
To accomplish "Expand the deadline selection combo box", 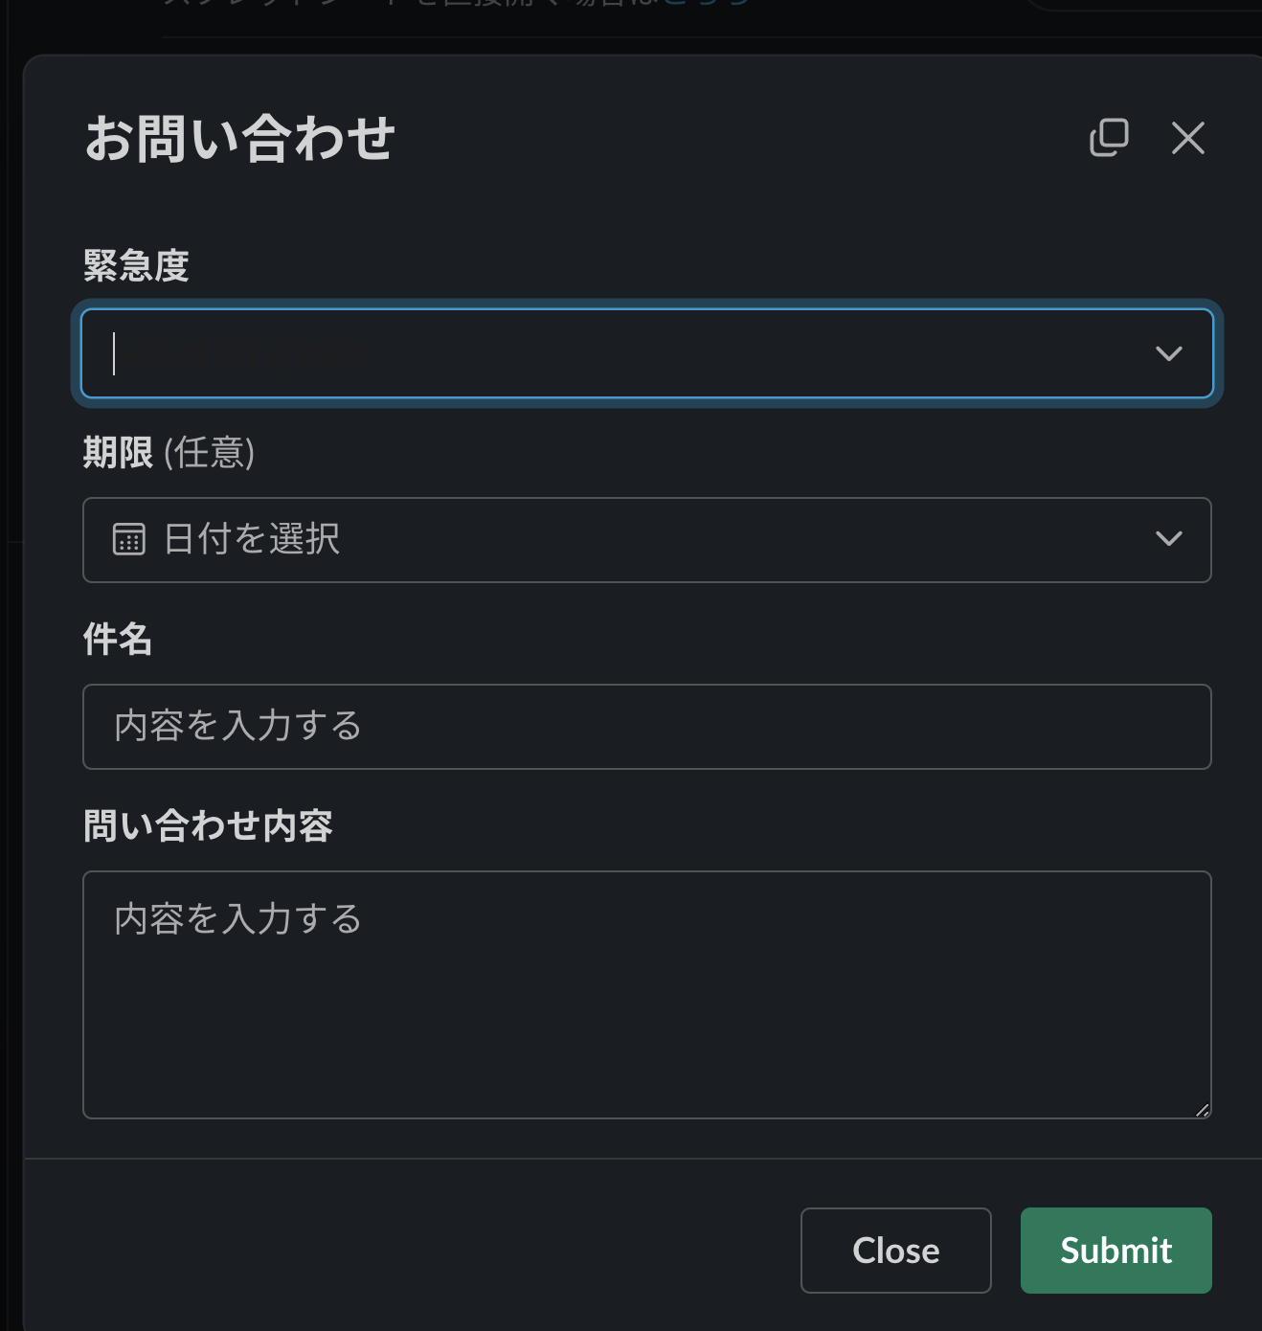I will click(646, 540).
